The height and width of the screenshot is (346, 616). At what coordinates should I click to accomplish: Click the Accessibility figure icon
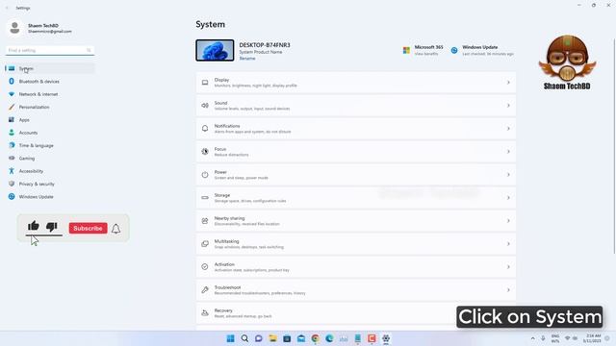[x=12, y=171]
